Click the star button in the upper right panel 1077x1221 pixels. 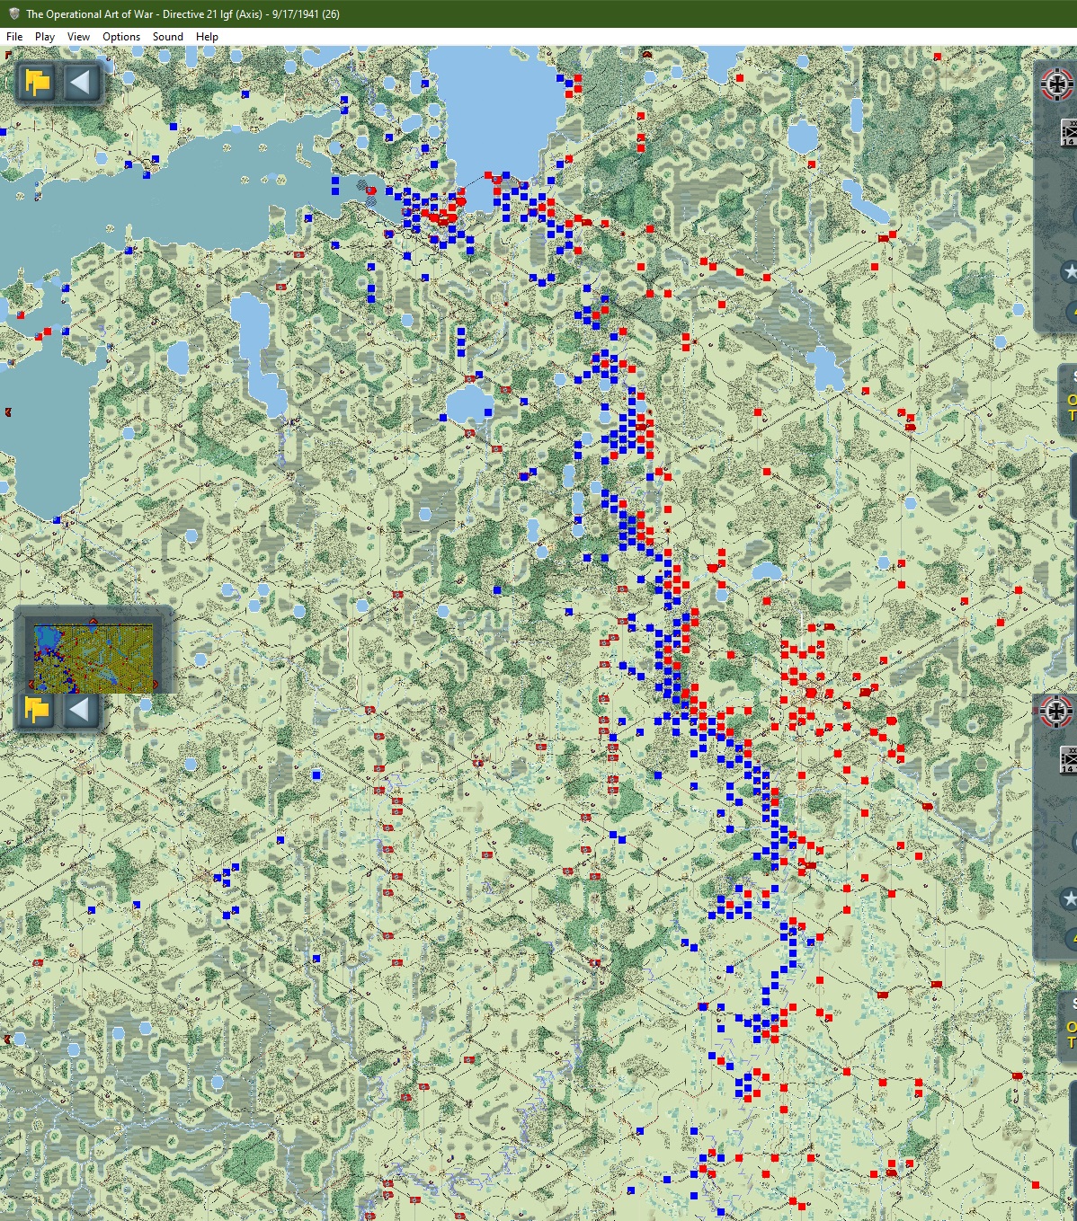click(x=1069, y=271)
